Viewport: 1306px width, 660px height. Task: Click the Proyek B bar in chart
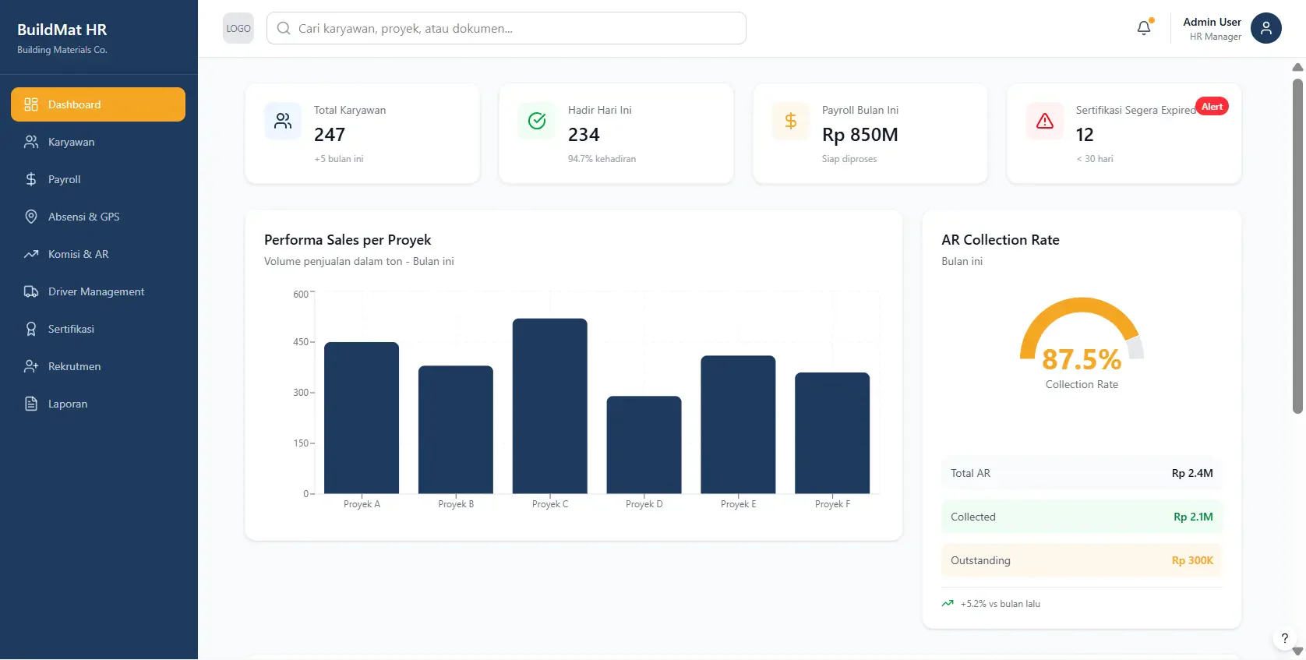(456, 429)
